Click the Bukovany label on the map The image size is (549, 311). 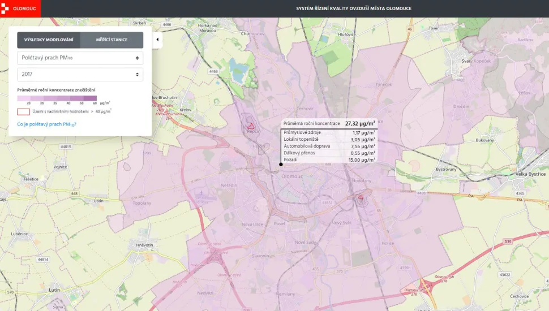[x=484, y=140]
